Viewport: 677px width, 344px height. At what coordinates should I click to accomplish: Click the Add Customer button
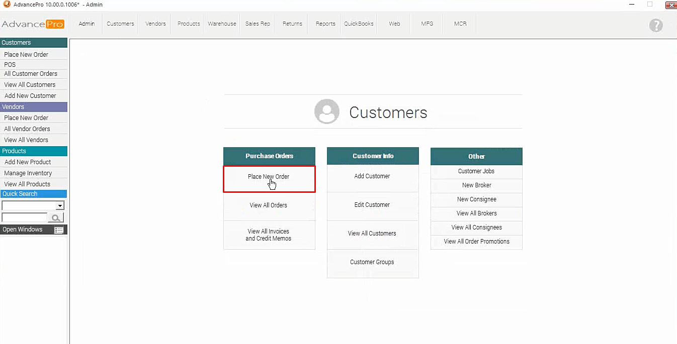point(372,176)
